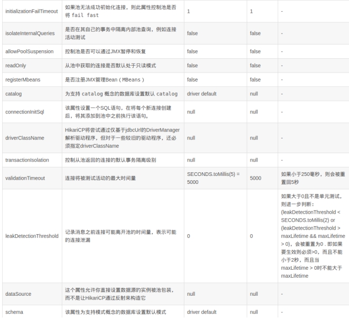Screen dimensions: 349x318
Task: Click the schema property name
Action: (x=14, y=312)
